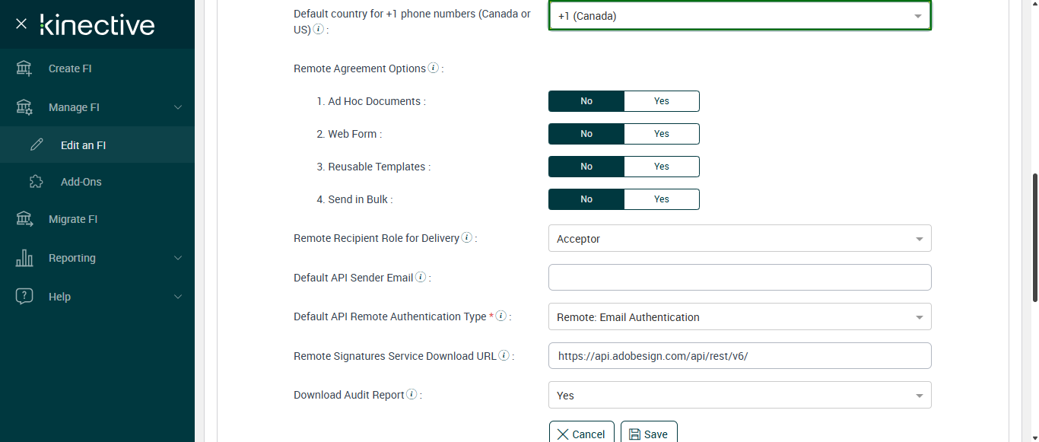Click the Create FI bank icon
This screenshot has height=442, width=1039.
(x=24, y=68)
